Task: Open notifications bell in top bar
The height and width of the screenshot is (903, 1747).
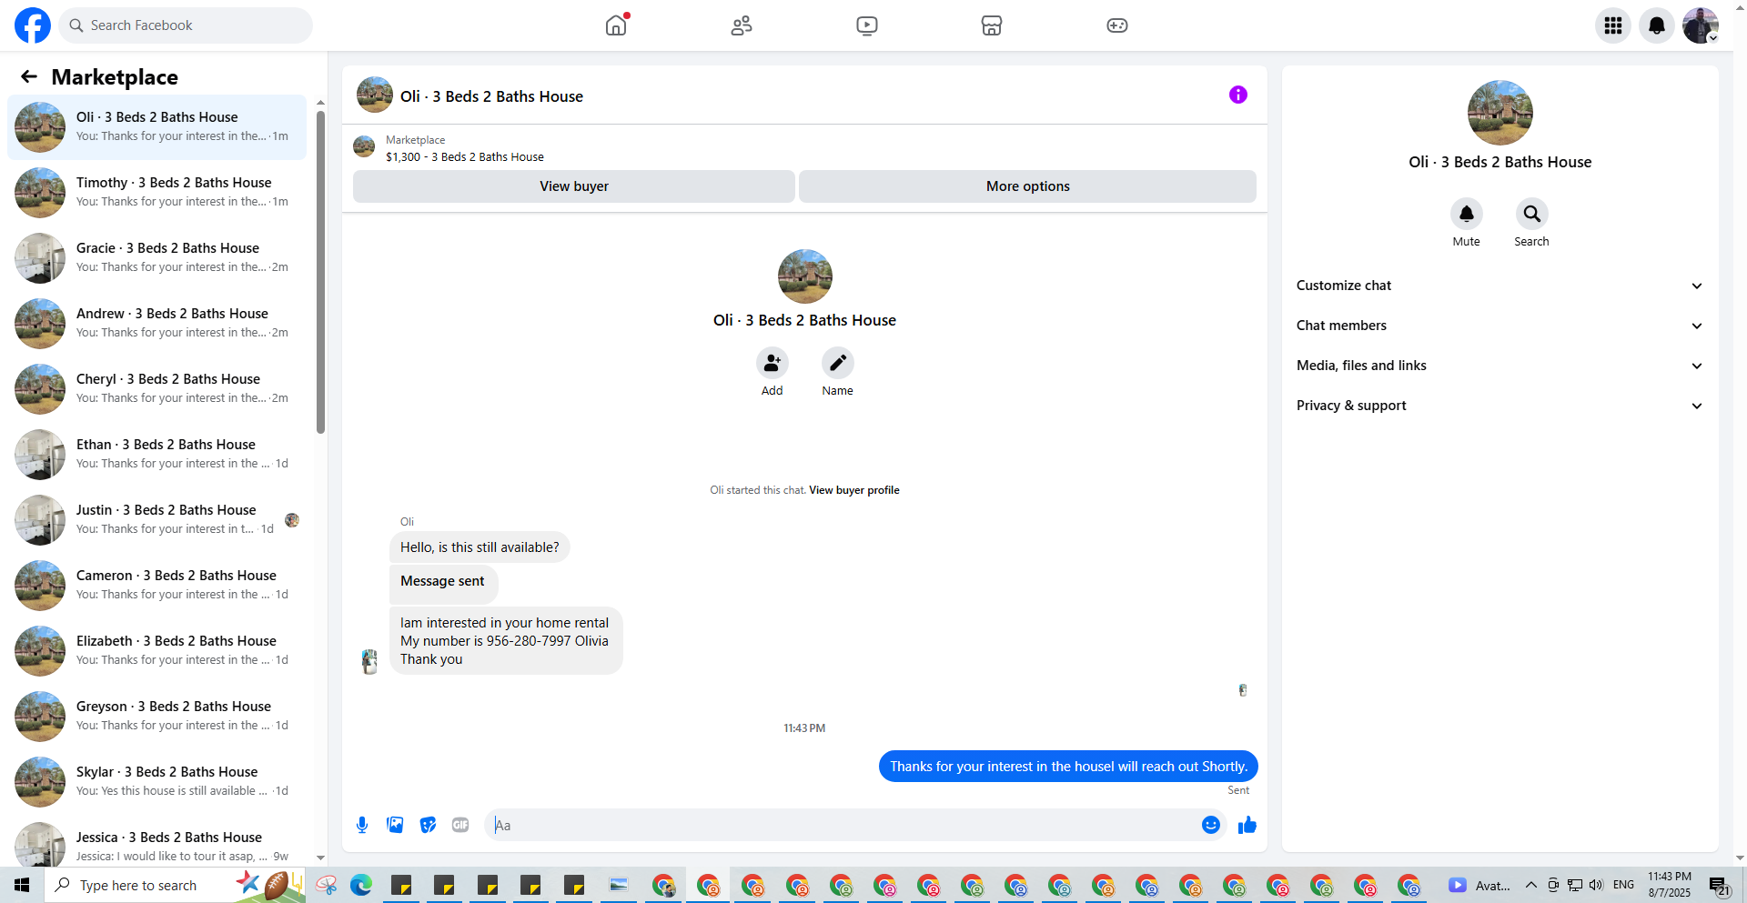Action: 1657,25
